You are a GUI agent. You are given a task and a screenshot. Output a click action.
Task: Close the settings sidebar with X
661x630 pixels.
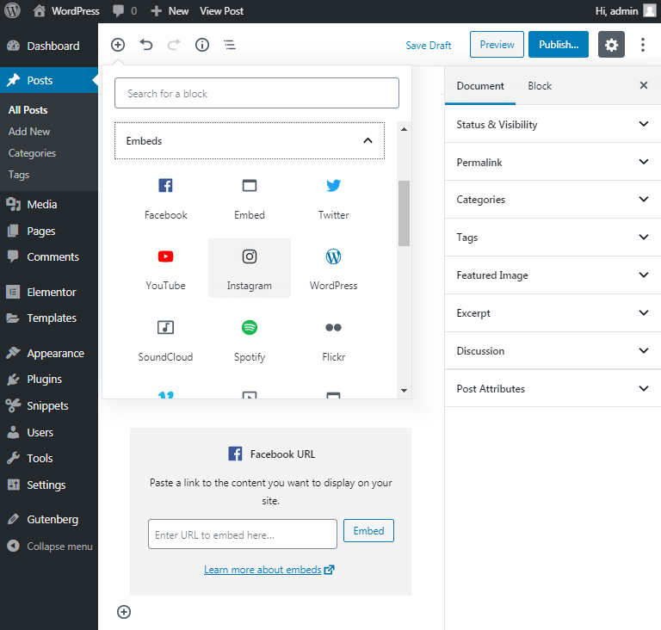click(643, 85)
